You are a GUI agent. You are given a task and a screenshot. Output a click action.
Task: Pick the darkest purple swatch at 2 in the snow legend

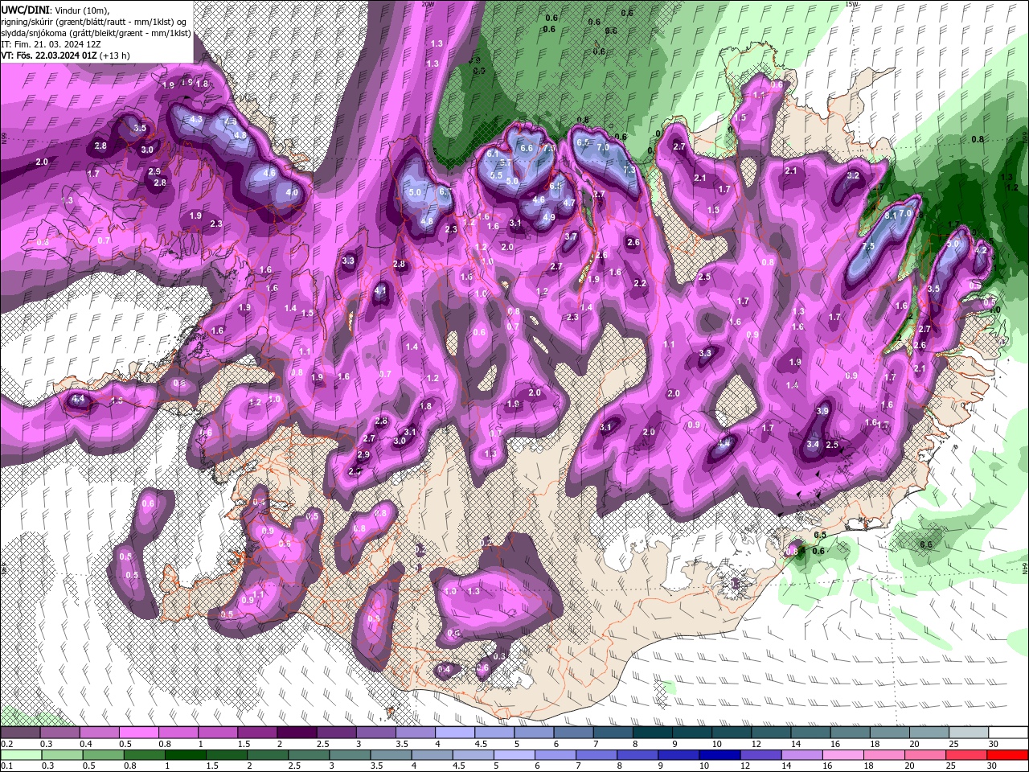297,733
